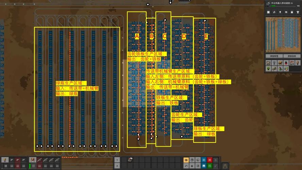Click the copy shortcut icon
Image resolution: width=302 pixels, height=170 pixels.
pyautogui.click(x=192, y=160)
